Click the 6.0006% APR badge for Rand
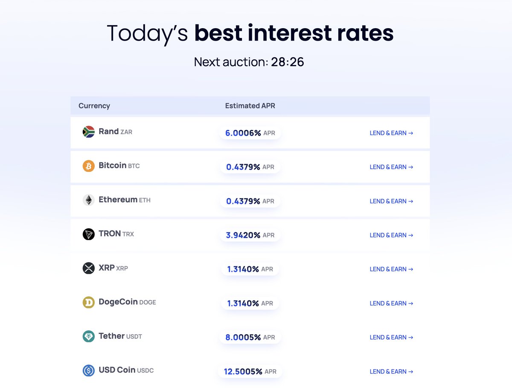 coord(250,133)
